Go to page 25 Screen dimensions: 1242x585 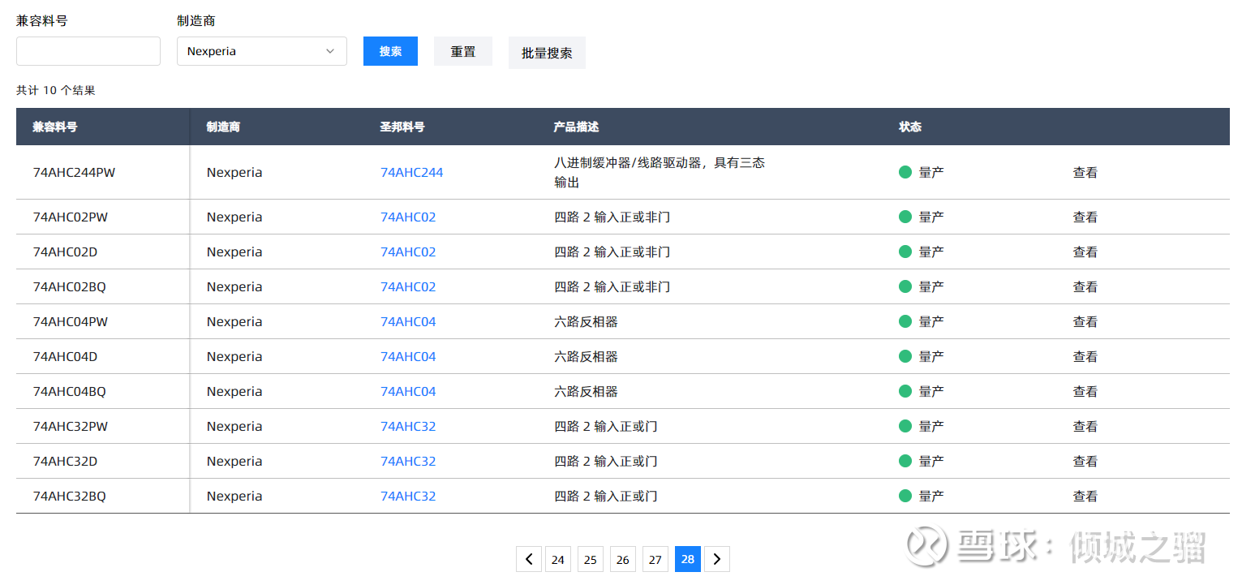(591, 559)
